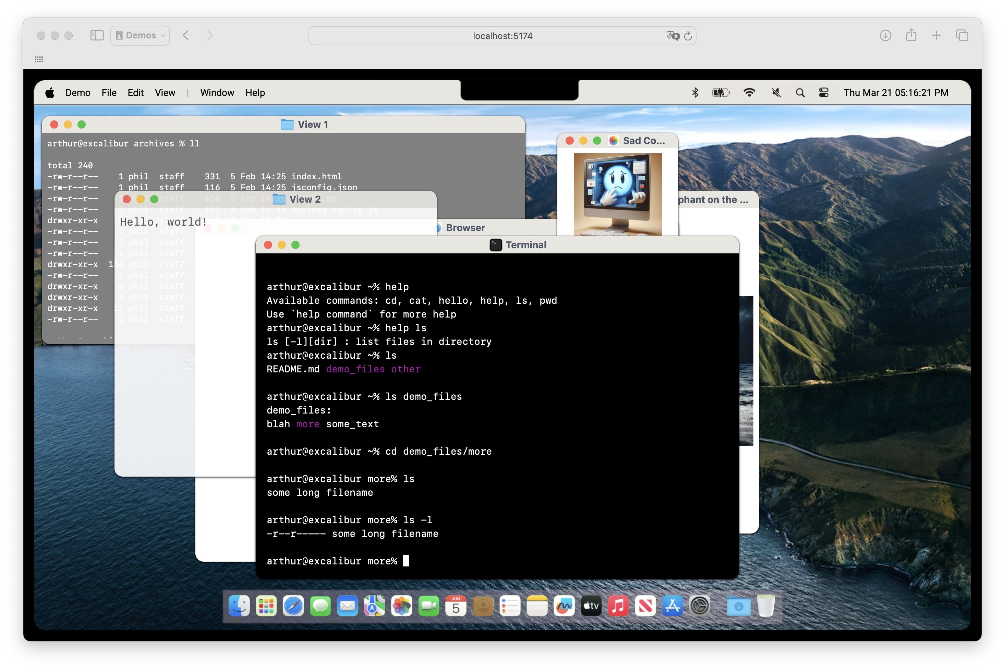Open the Control Center menu
The height and width of the screenshot is (670, 1005).
[x=823, y=93]
